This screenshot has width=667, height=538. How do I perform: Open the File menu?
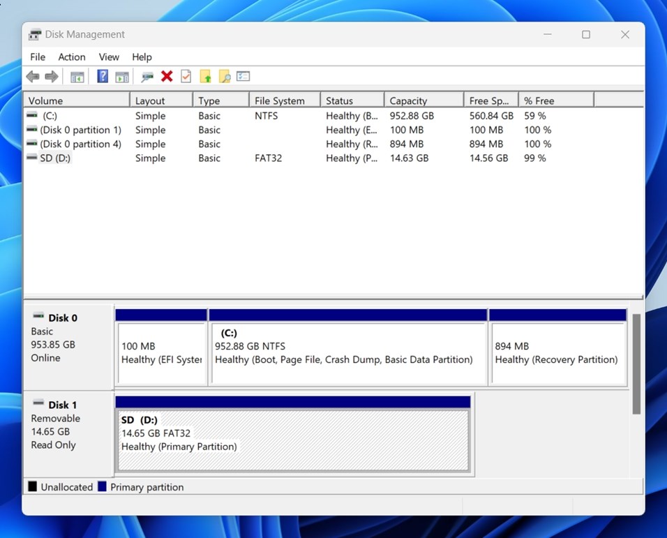tap(37, 57)
